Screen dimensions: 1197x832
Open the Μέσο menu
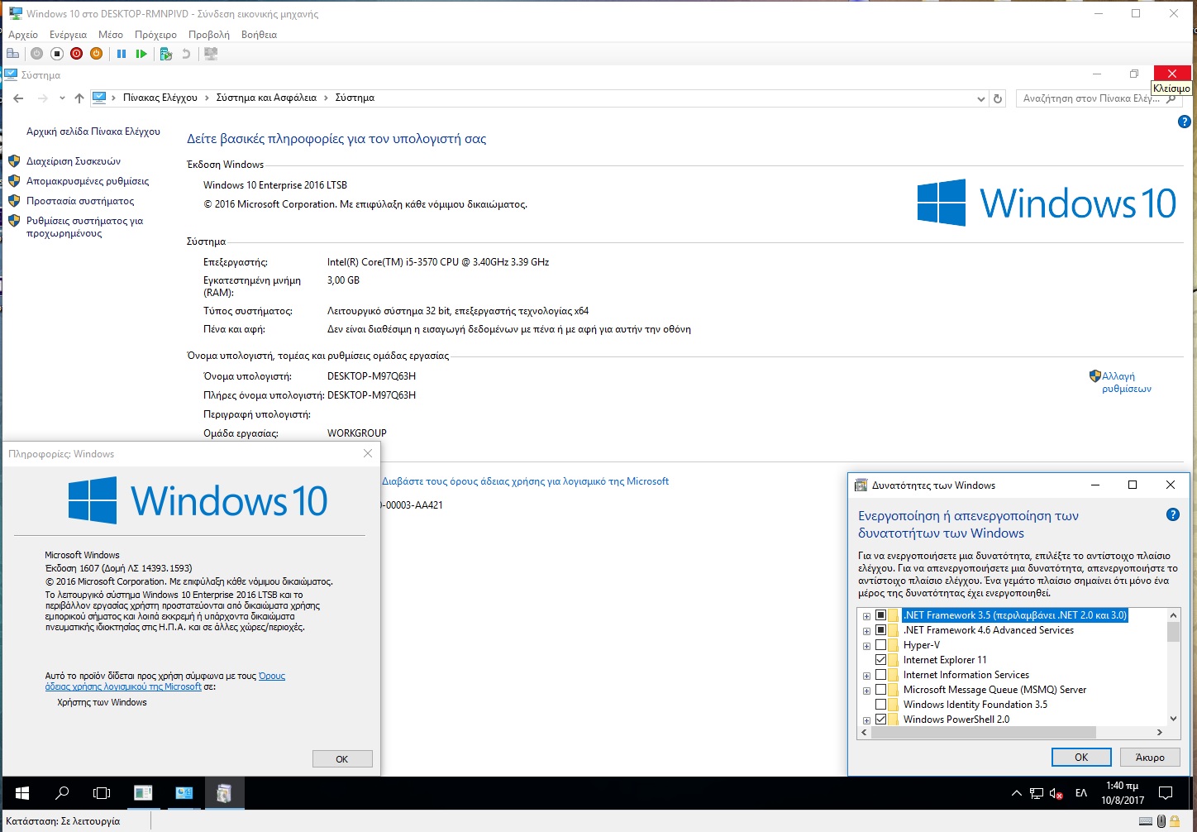coord(111,35)
